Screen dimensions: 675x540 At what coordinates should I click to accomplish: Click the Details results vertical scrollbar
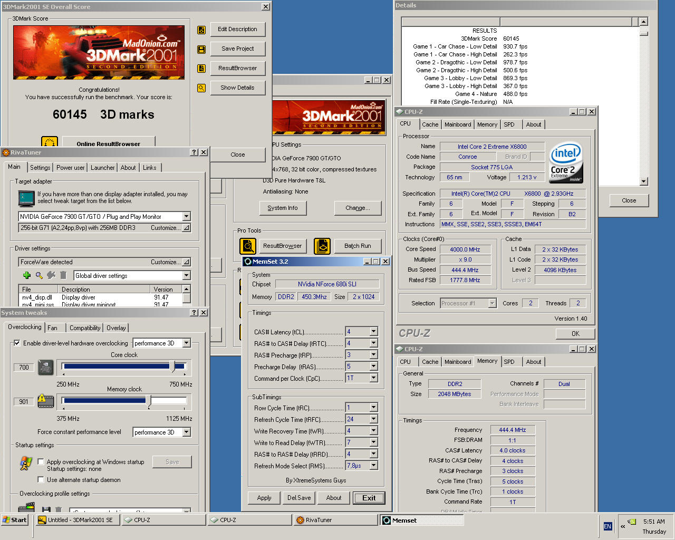[x=643, y=103]
